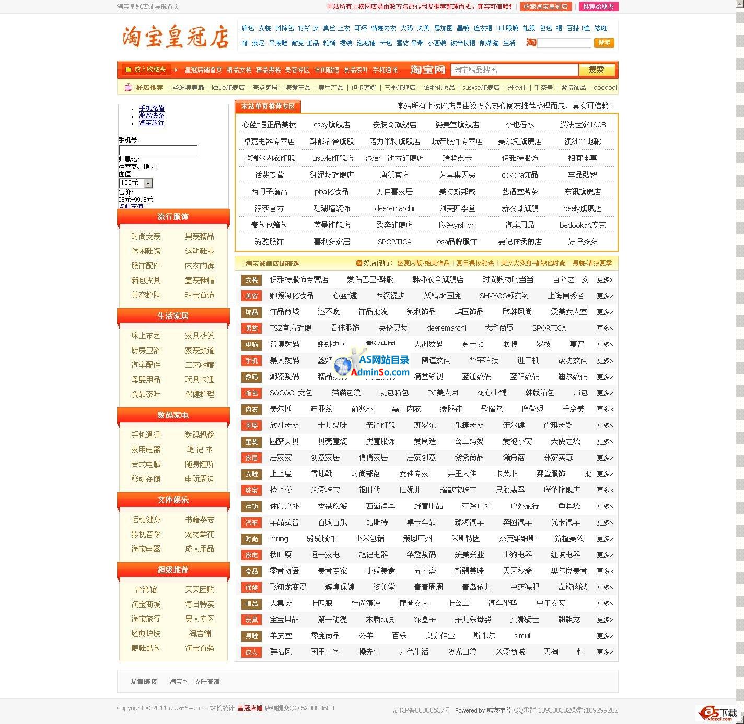
Task: Expand 更多» in the 女装 row
Action: [605, 280]
